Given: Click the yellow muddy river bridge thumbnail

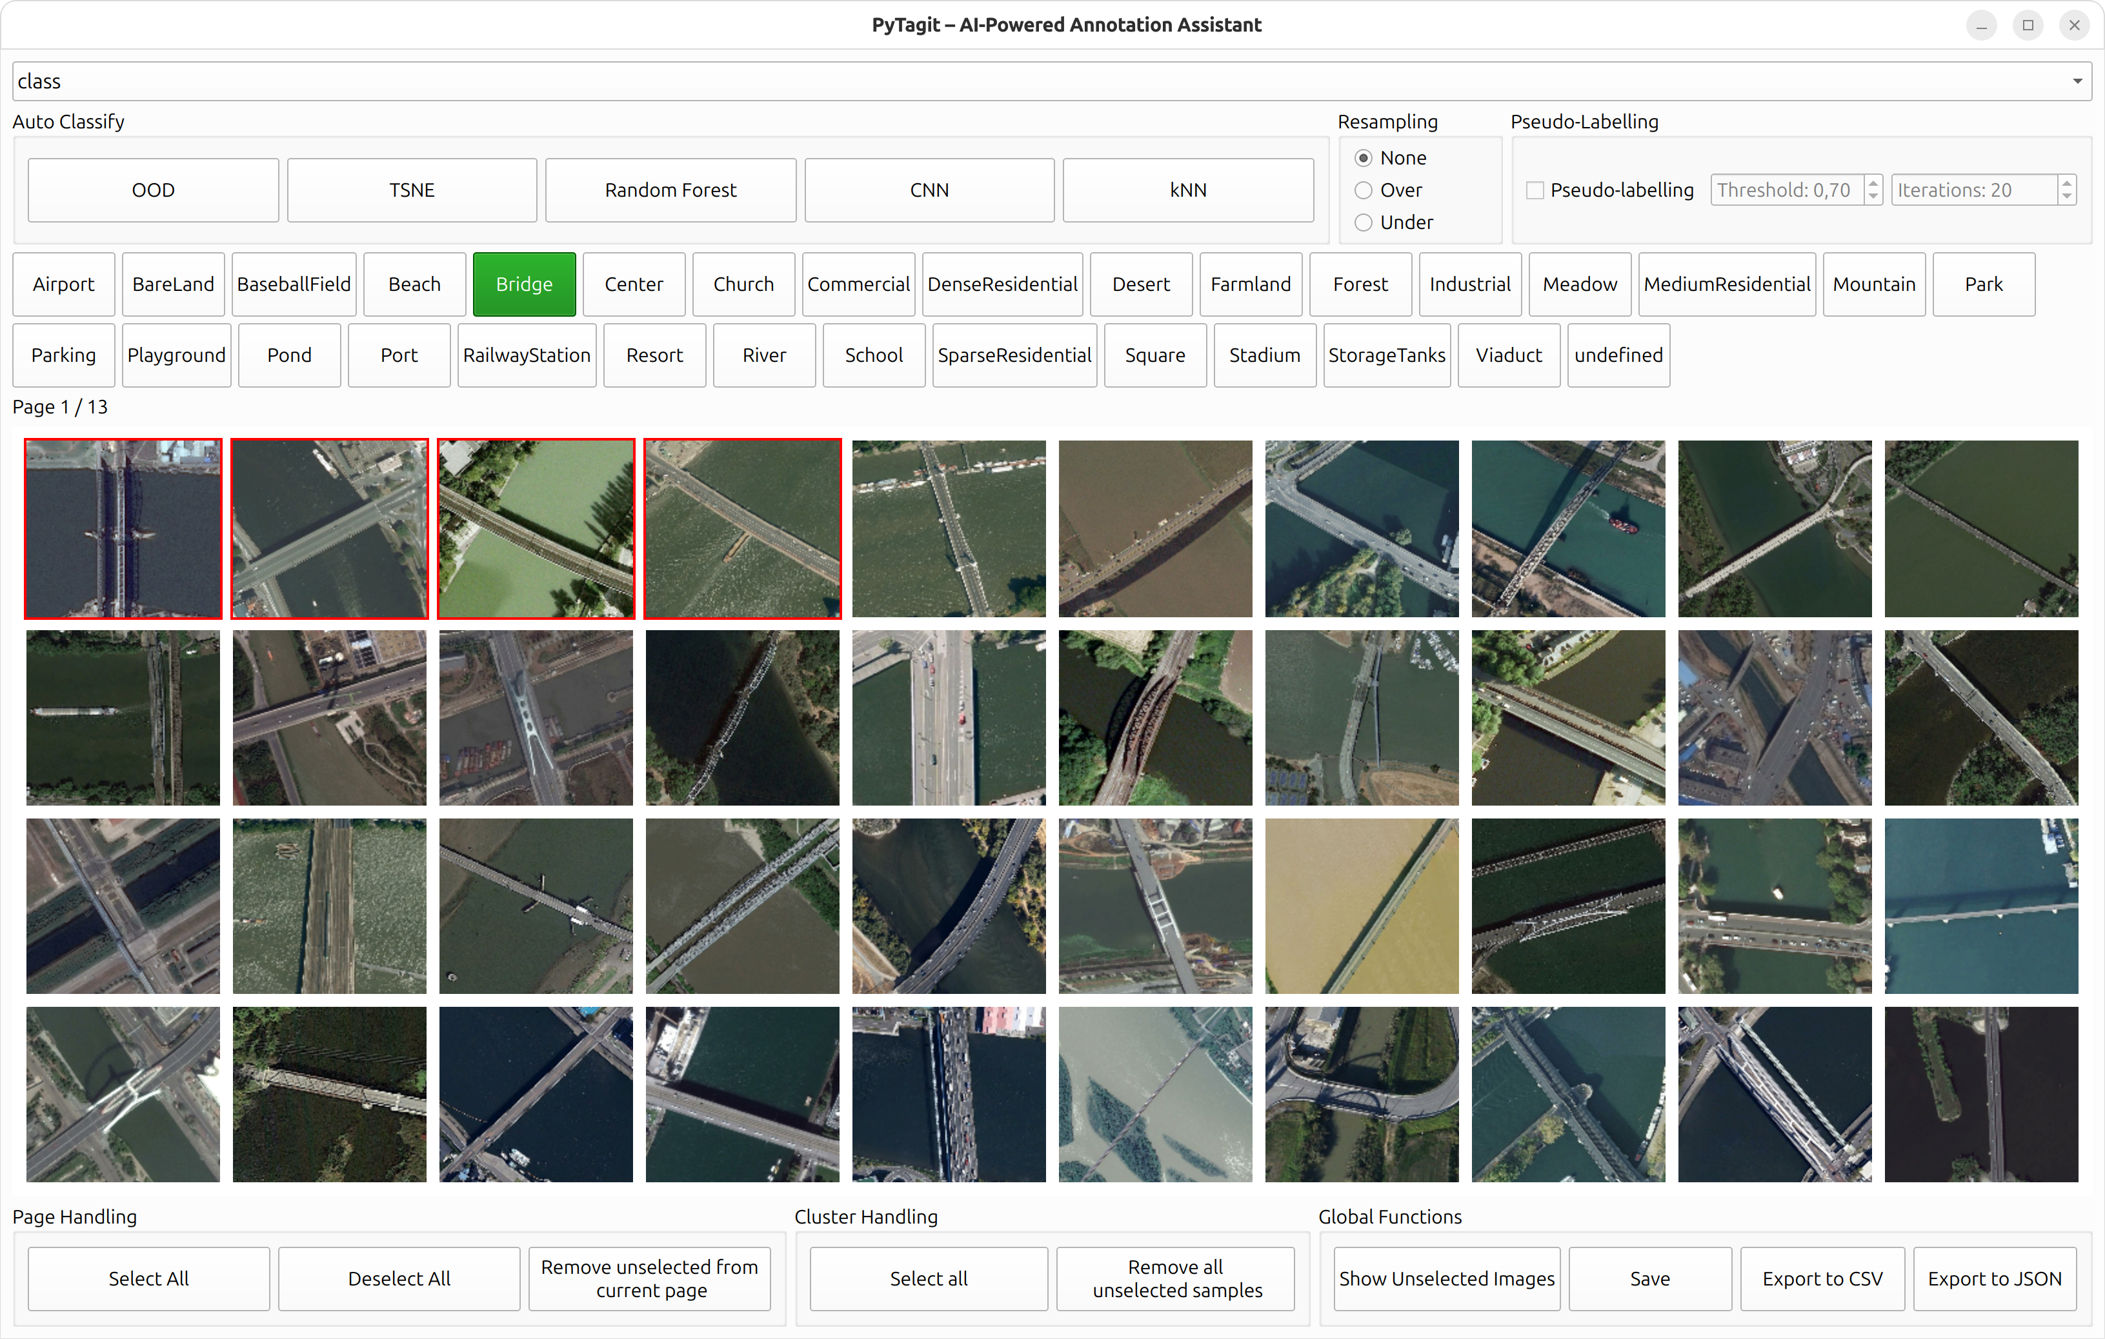Looking at the screenshot, I should coord(1361,906).
